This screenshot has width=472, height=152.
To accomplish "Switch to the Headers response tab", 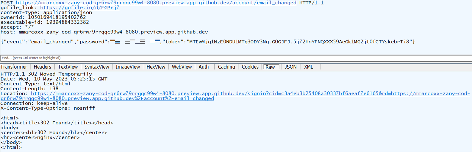I will tap(42, 67).
